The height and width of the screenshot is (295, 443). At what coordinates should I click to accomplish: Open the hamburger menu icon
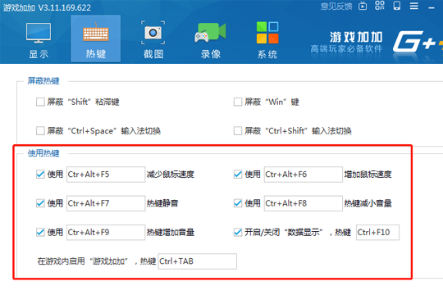414,6
